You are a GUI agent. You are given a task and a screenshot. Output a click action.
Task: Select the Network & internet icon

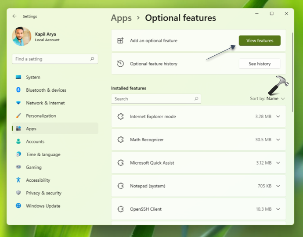18,103
